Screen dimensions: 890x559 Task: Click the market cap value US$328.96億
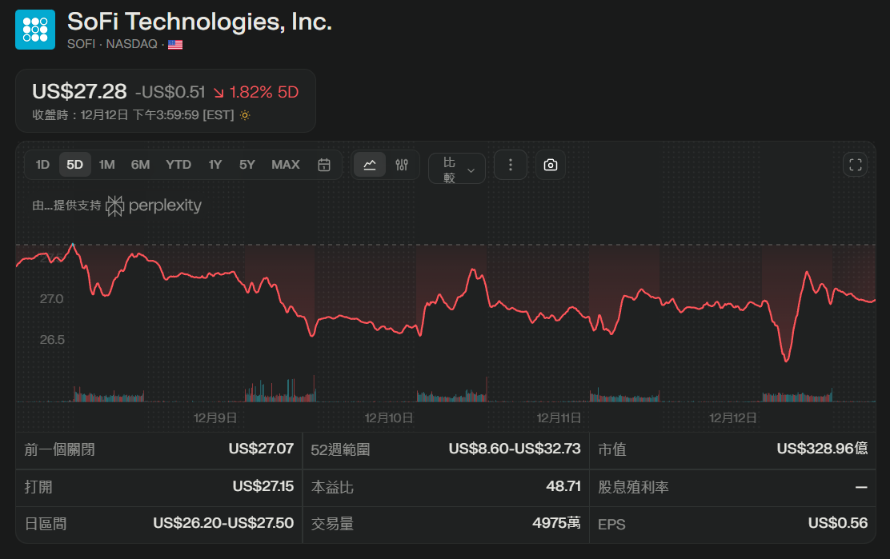coord(822,449)
